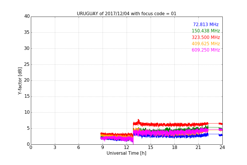Select the 150.438 MHz legend label

[206, 31]
